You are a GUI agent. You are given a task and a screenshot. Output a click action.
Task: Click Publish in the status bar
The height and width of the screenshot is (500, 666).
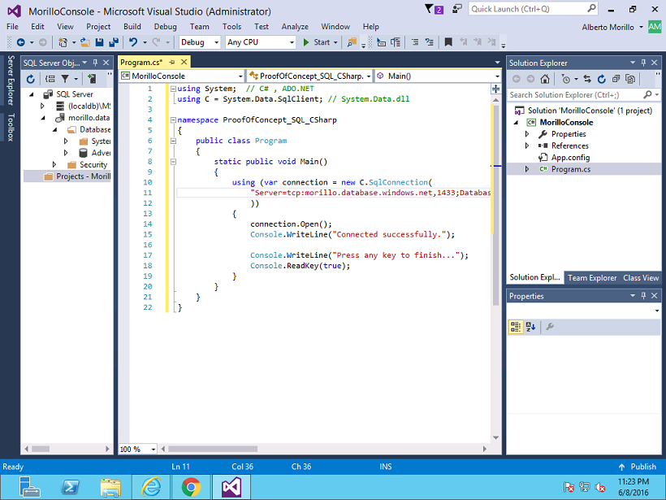637,467
